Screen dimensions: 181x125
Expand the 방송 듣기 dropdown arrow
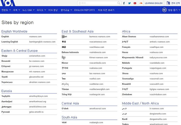(179, 10)
